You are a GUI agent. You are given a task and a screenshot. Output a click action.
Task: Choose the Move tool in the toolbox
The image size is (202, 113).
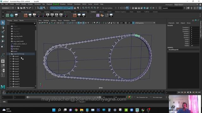3,36
